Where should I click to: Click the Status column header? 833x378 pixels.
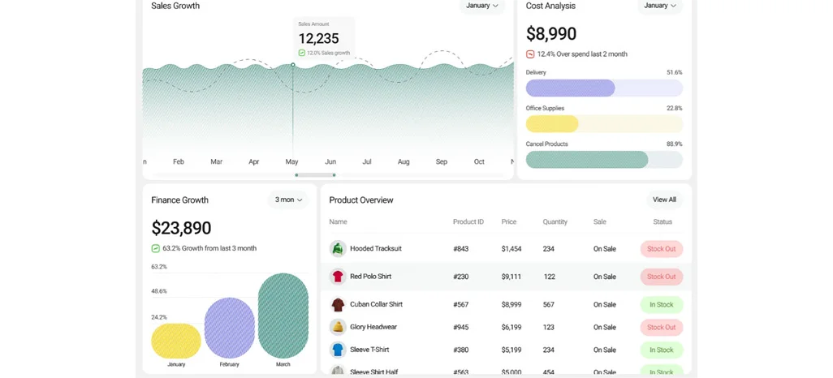pos(663,222)
